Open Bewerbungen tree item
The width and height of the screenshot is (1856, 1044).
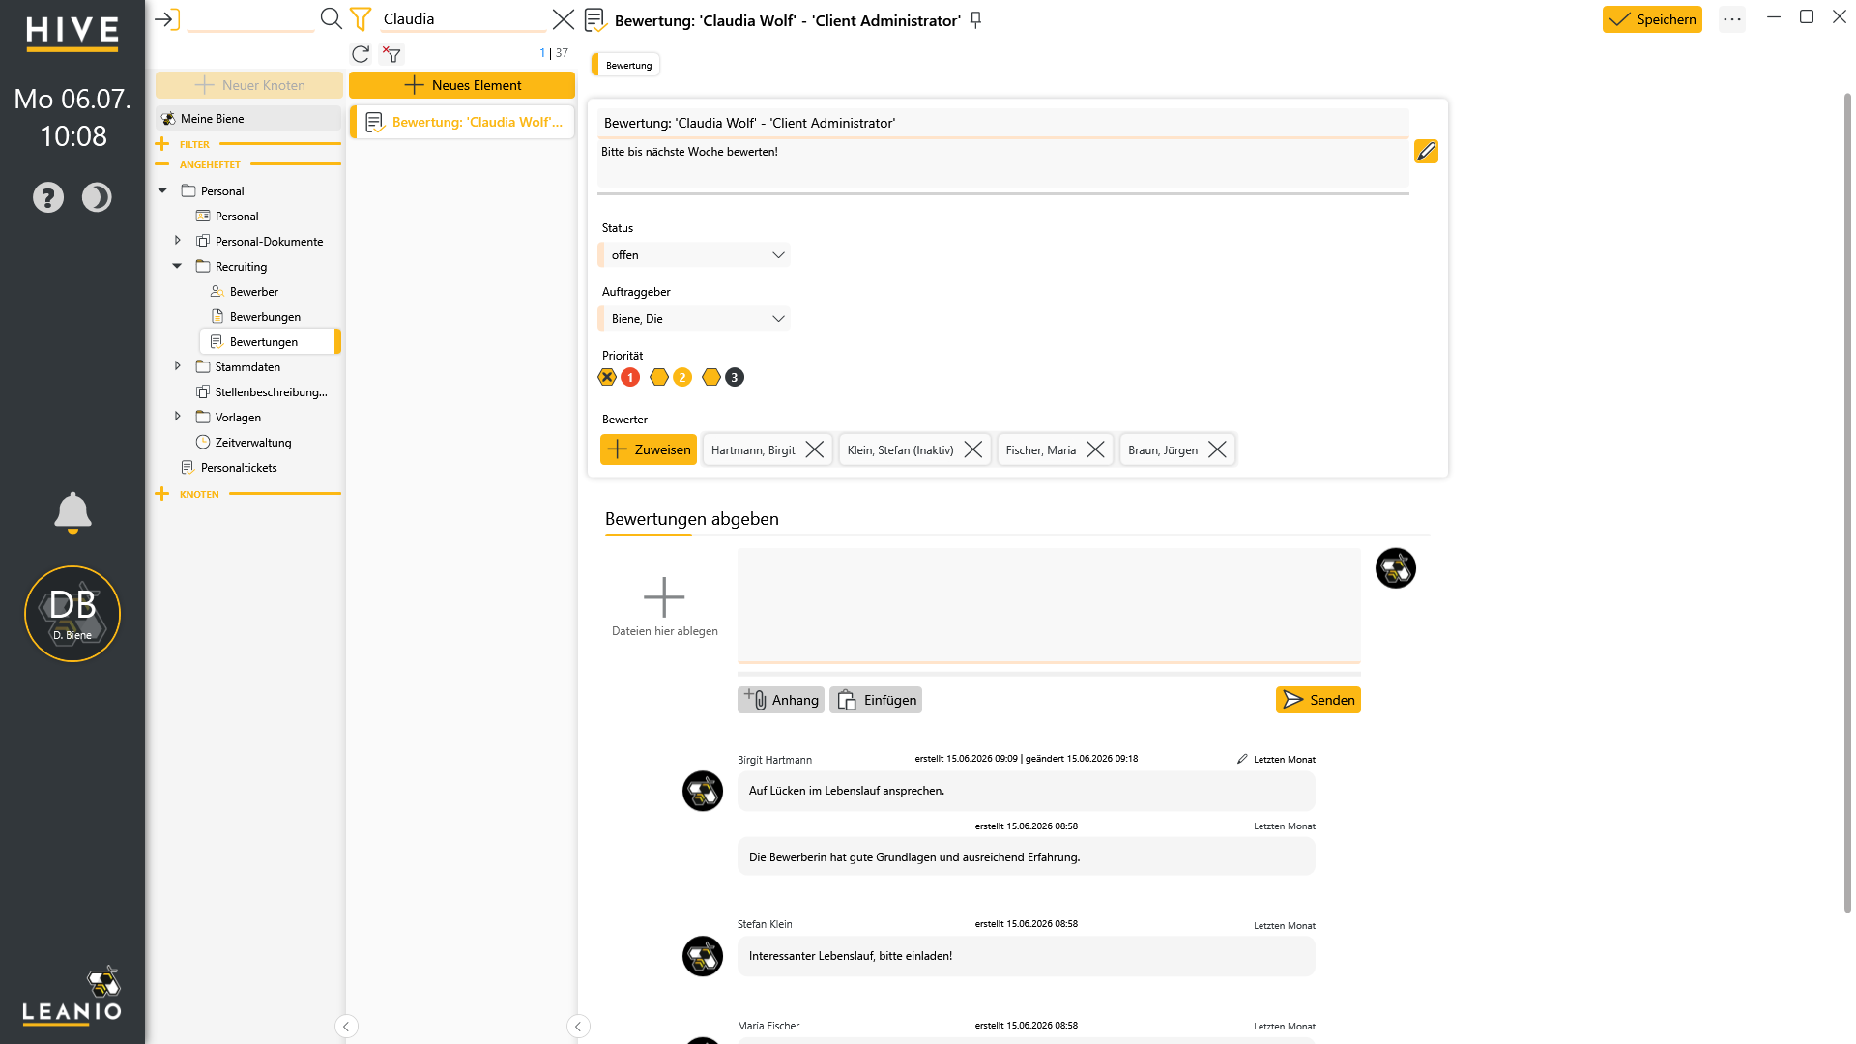[265, 317]
